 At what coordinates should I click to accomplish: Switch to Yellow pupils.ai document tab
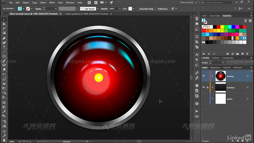86,14
